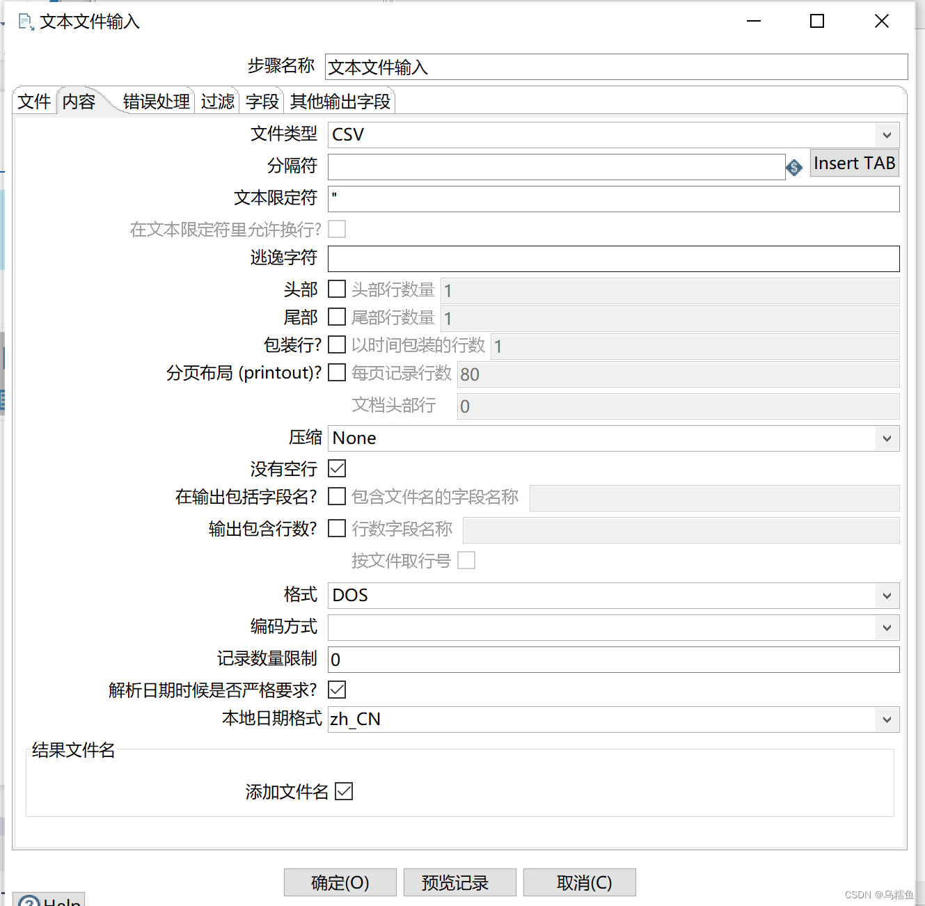
Task: Open the 过滤 tab
Action: click(218, 102)
